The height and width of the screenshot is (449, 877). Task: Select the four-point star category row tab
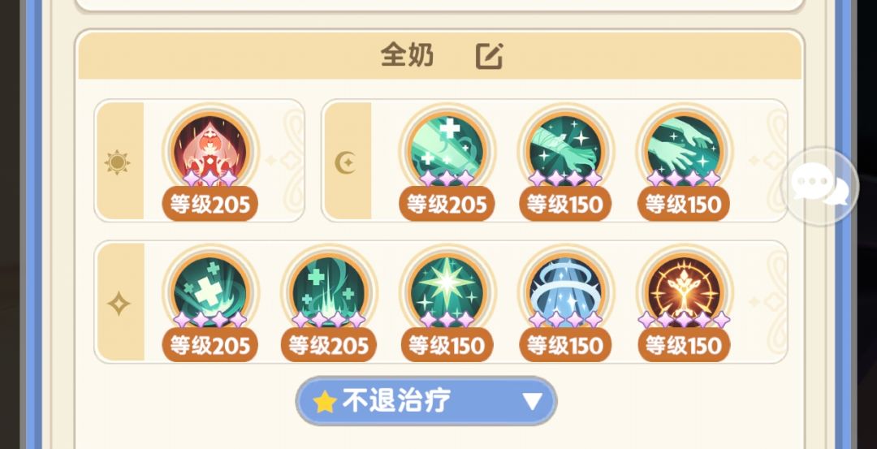point(119,303)
